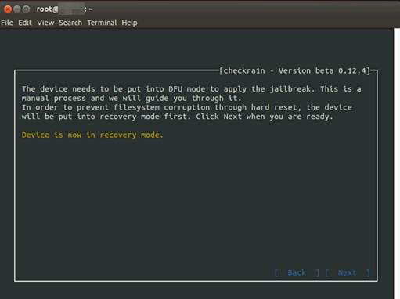The height and width of the screenshot is (299, 400).
Task: Click the blurred hostname in the title bar
Action: [x=71, y=9]
